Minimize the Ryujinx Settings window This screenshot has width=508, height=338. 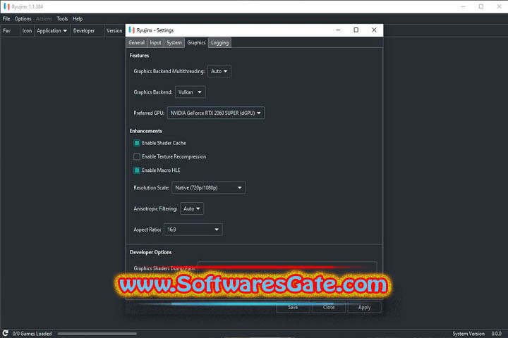tap(338, 30)
